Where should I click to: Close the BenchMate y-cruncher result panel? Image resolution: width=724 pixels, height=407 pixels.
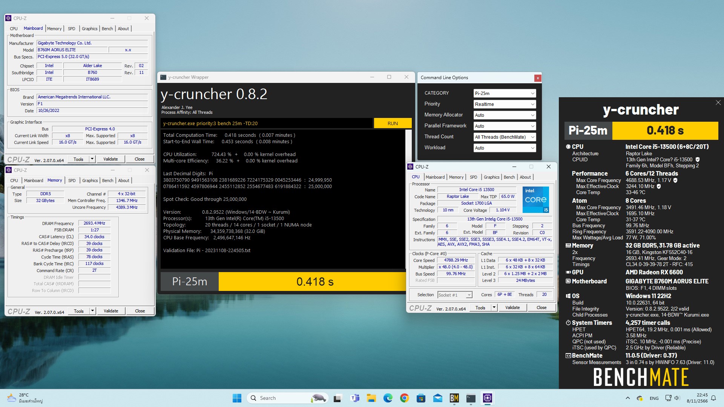click(718, 103)
